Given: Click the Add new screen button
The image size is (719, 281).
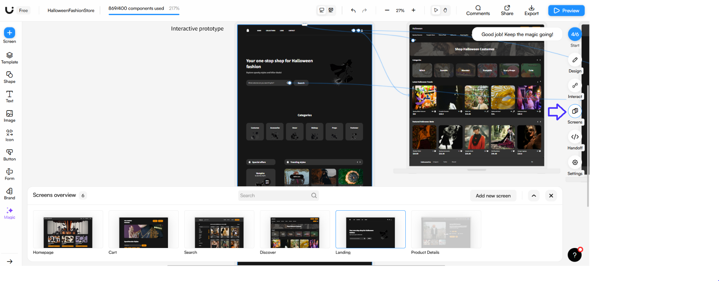Looking at the screenshot, I should tap(493, 196).
